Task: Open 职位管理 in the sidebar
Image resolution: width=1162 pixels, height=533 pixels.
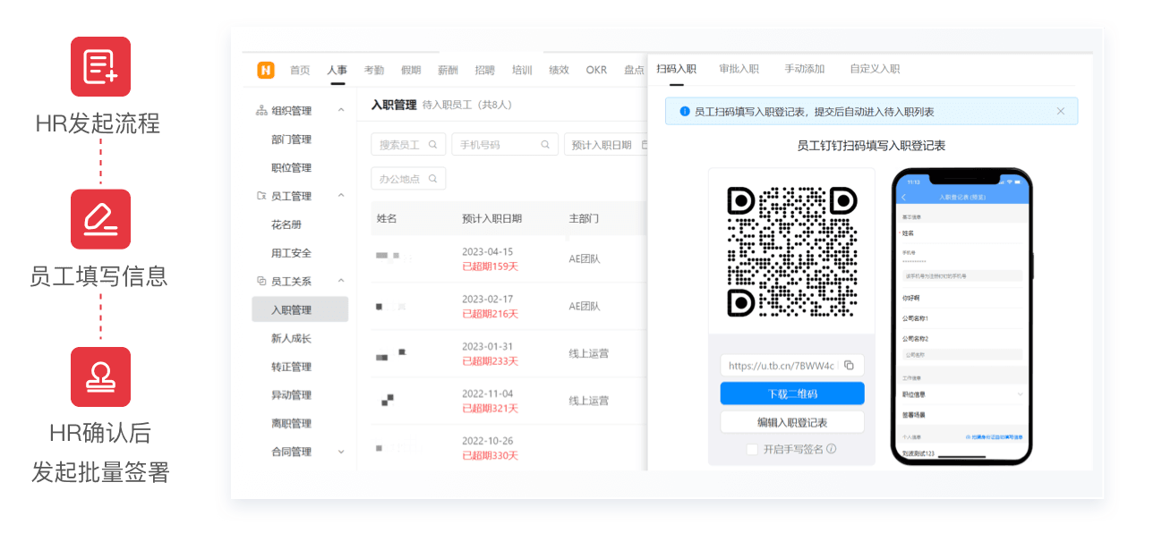Action: (291, 168)
